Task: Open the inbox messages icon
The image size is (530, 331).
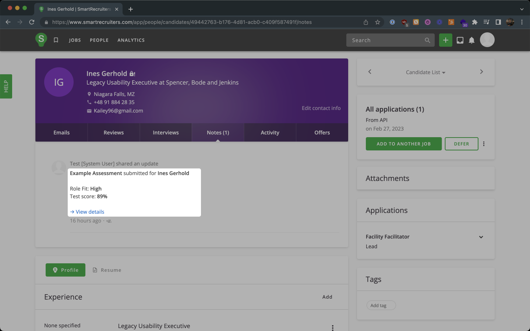Action: coord(460,40)
